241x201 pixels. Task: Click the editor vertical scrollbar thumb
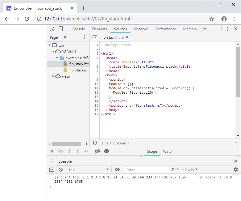(x=238, y=72)
